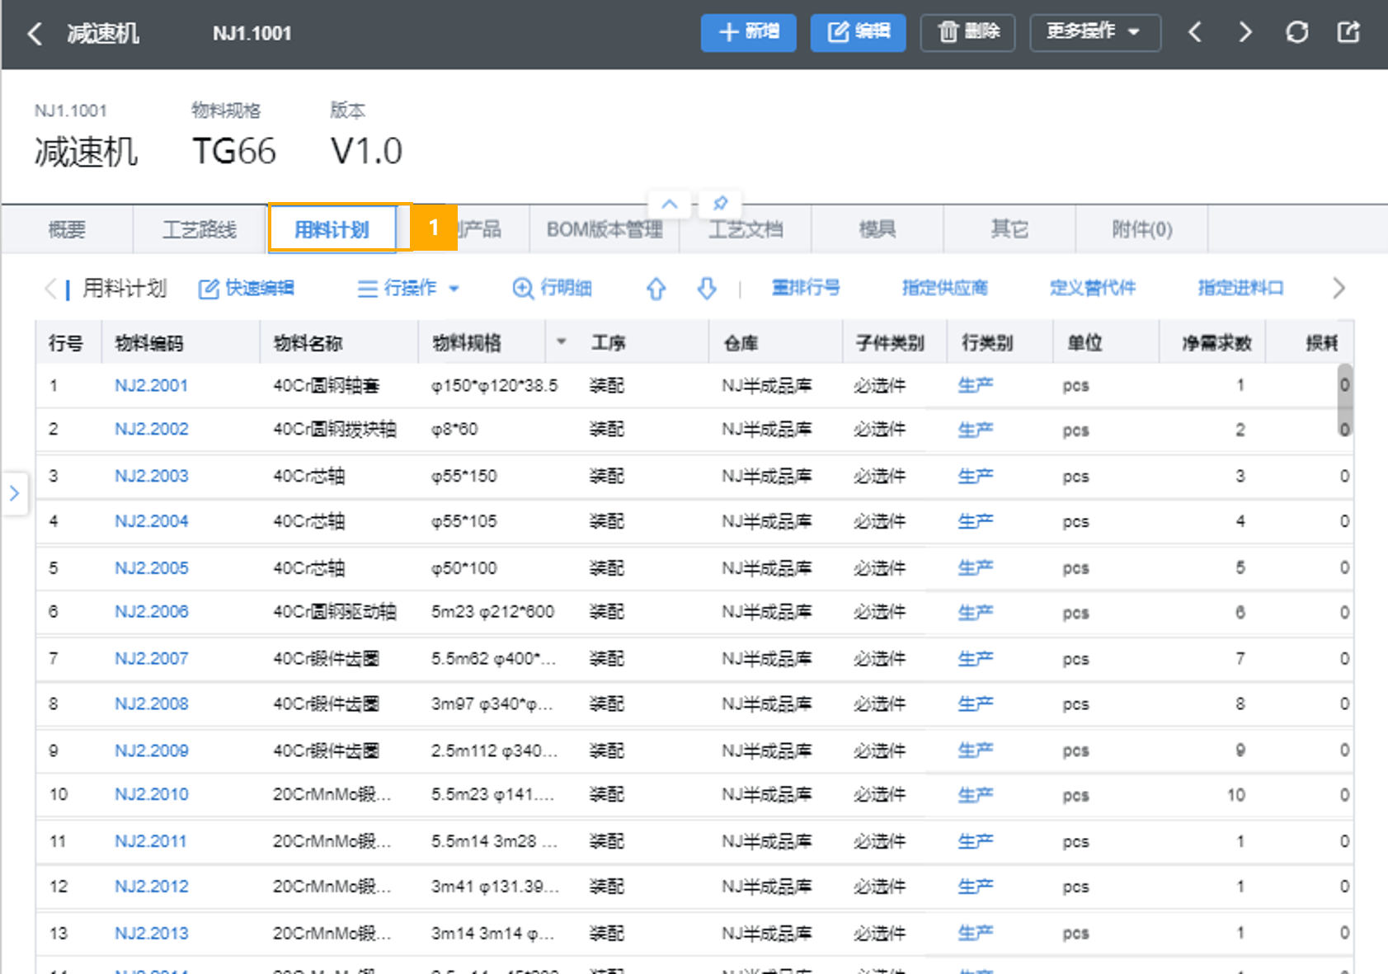The height and width of the screenshot is (974, 1388).
Task: Open the 更多操作 dropdown
Action: 1095,32
